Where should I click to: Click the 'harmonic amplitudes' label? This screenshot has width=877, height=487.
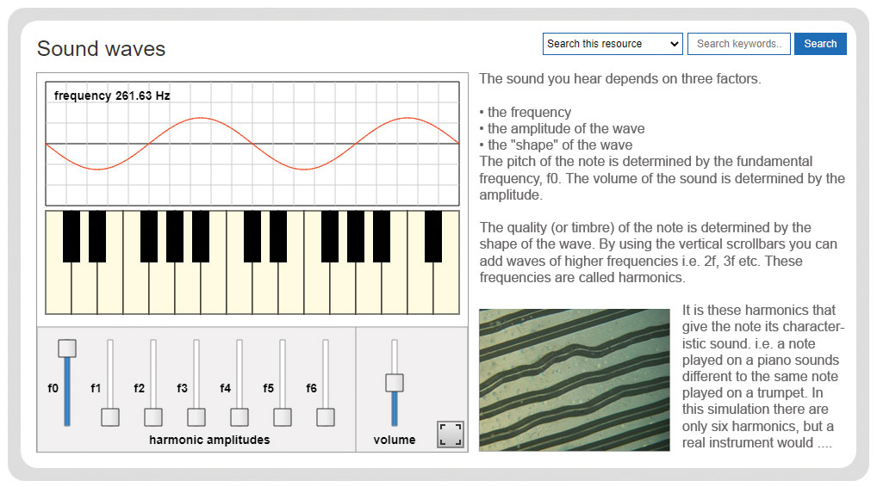[209, 440]
